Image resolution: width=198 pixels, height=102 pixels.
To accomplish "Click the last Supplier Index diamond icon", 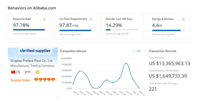I will pos(53,80).
